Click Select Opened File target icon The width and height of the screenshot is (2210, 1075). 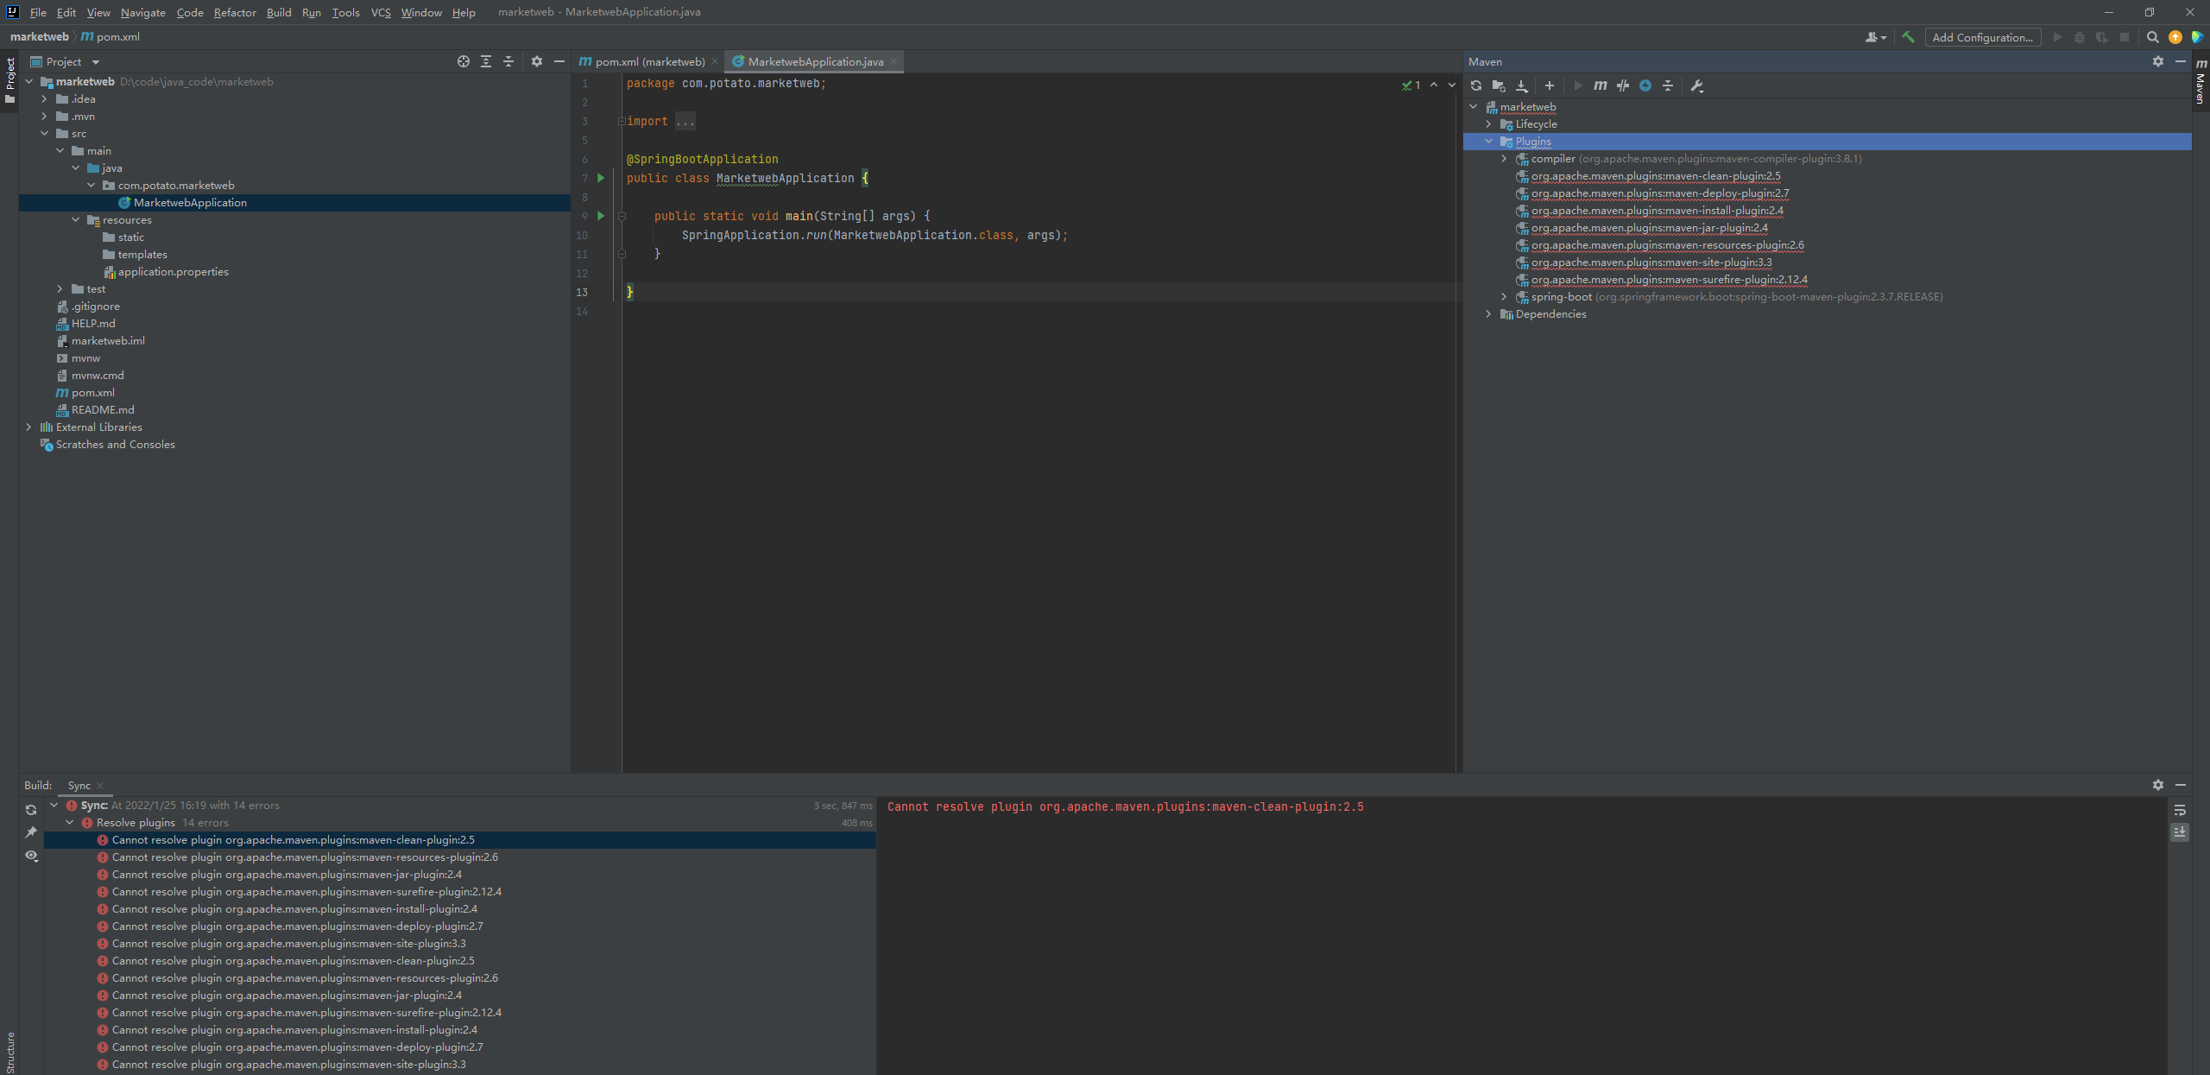(x=464, y=61)
